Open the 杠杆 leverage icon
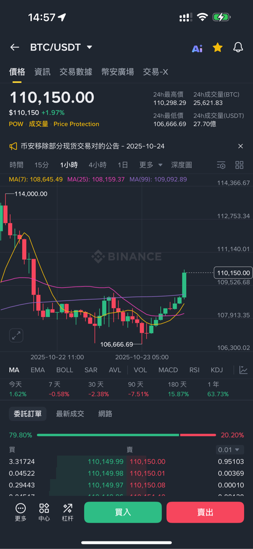 coord(68,512)
